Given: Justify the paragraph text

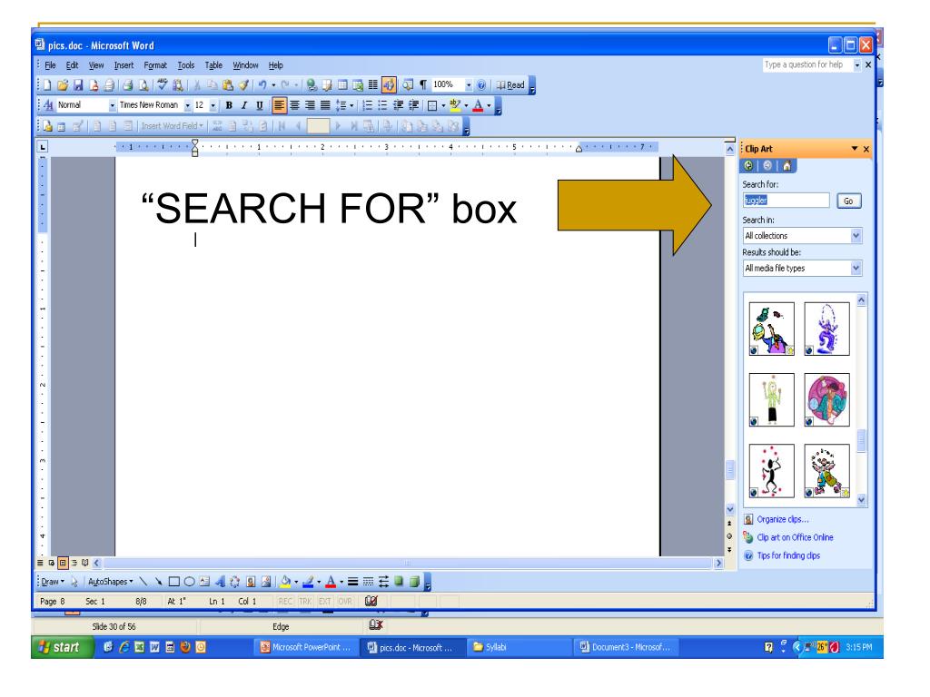Looking at the screenshot, I should click(x=325, y=105).
